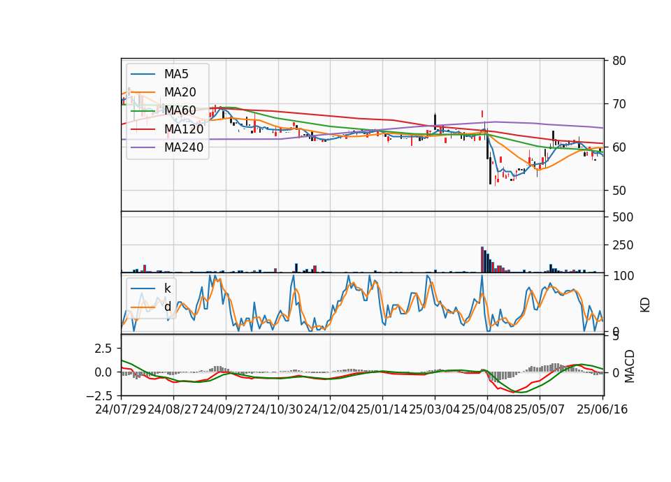Click the 25/06/16 date axis label
The height and width of the screenshot is (482, 671).
click(602, 409)
